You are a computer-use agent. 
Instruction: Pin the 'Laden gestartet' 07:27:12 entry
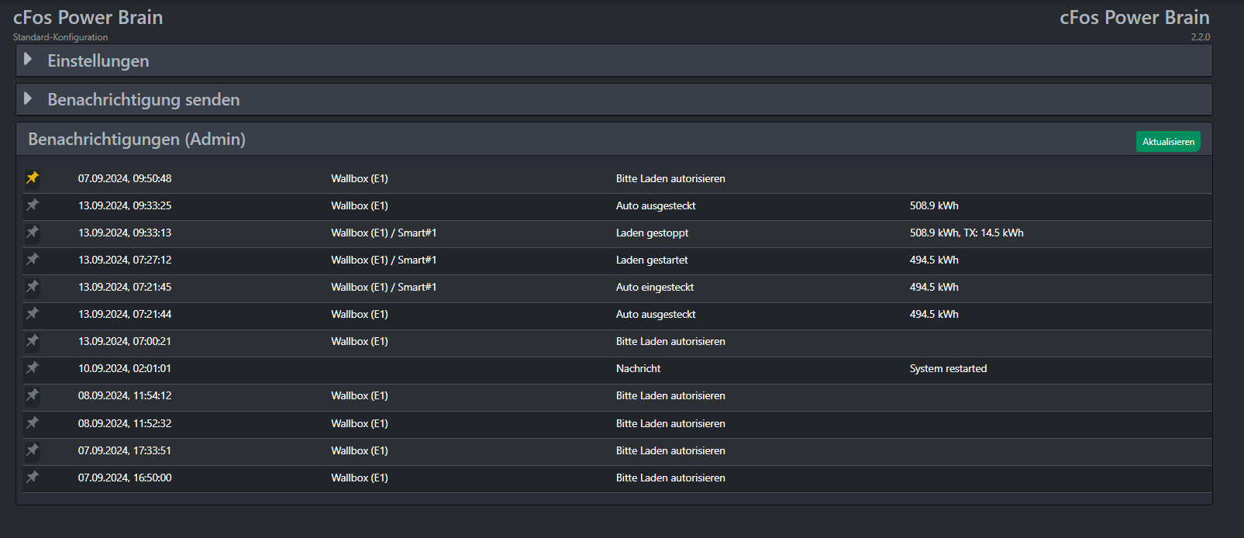tap(33, 260)
